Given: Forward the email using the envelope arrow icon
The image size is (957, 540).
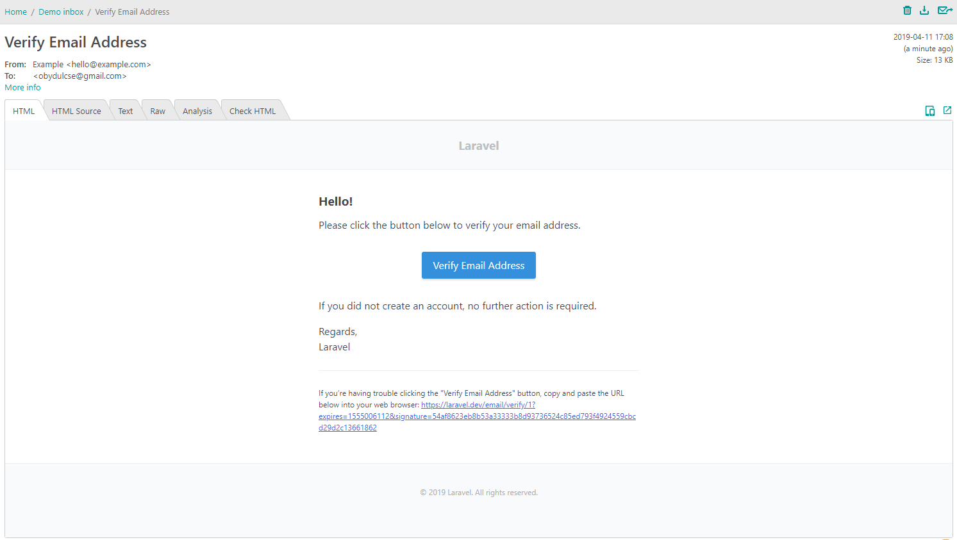Looking at the screenshot, I should (945, 10).
